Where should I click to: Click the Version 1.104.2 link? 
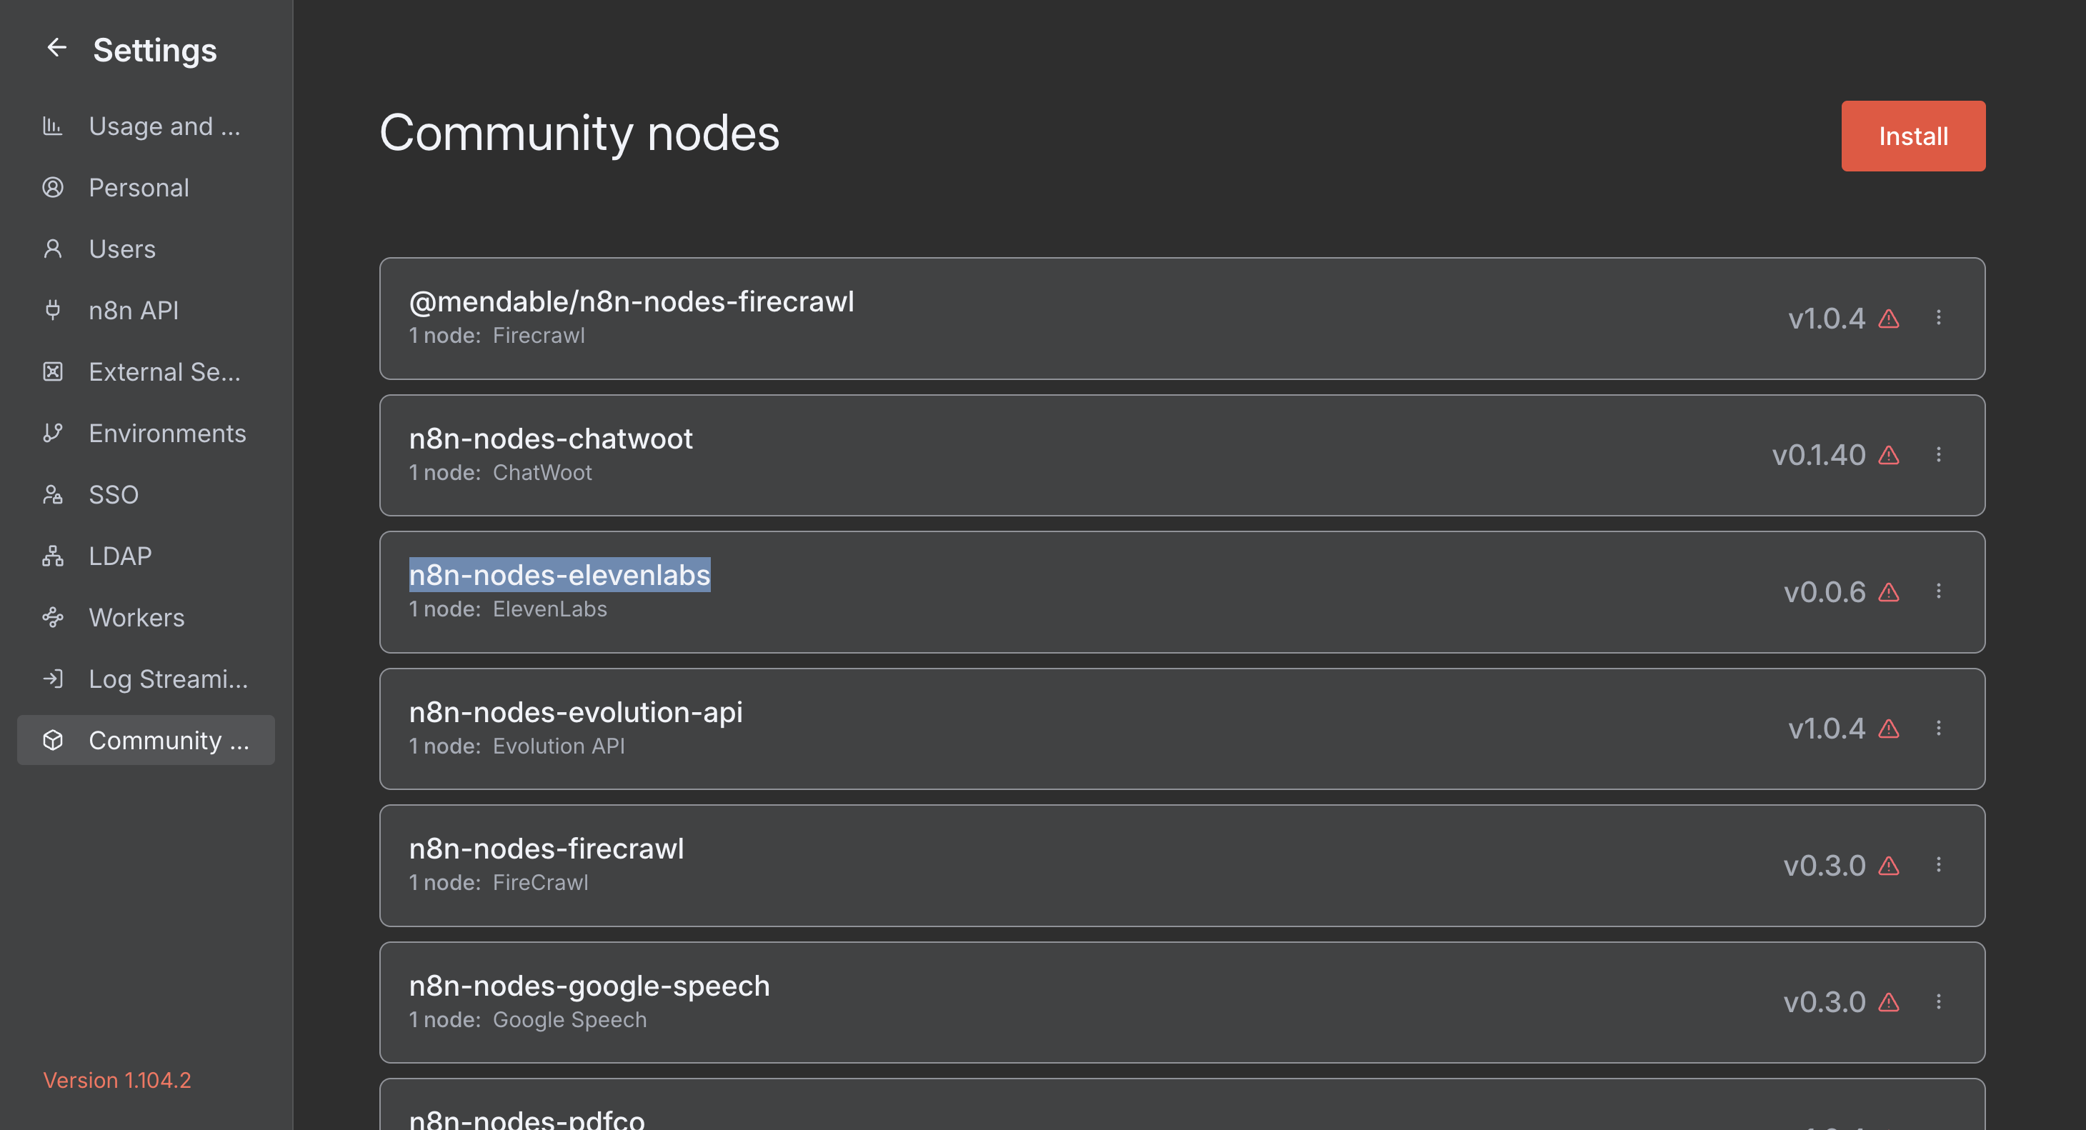click(x=116, y=1080)
